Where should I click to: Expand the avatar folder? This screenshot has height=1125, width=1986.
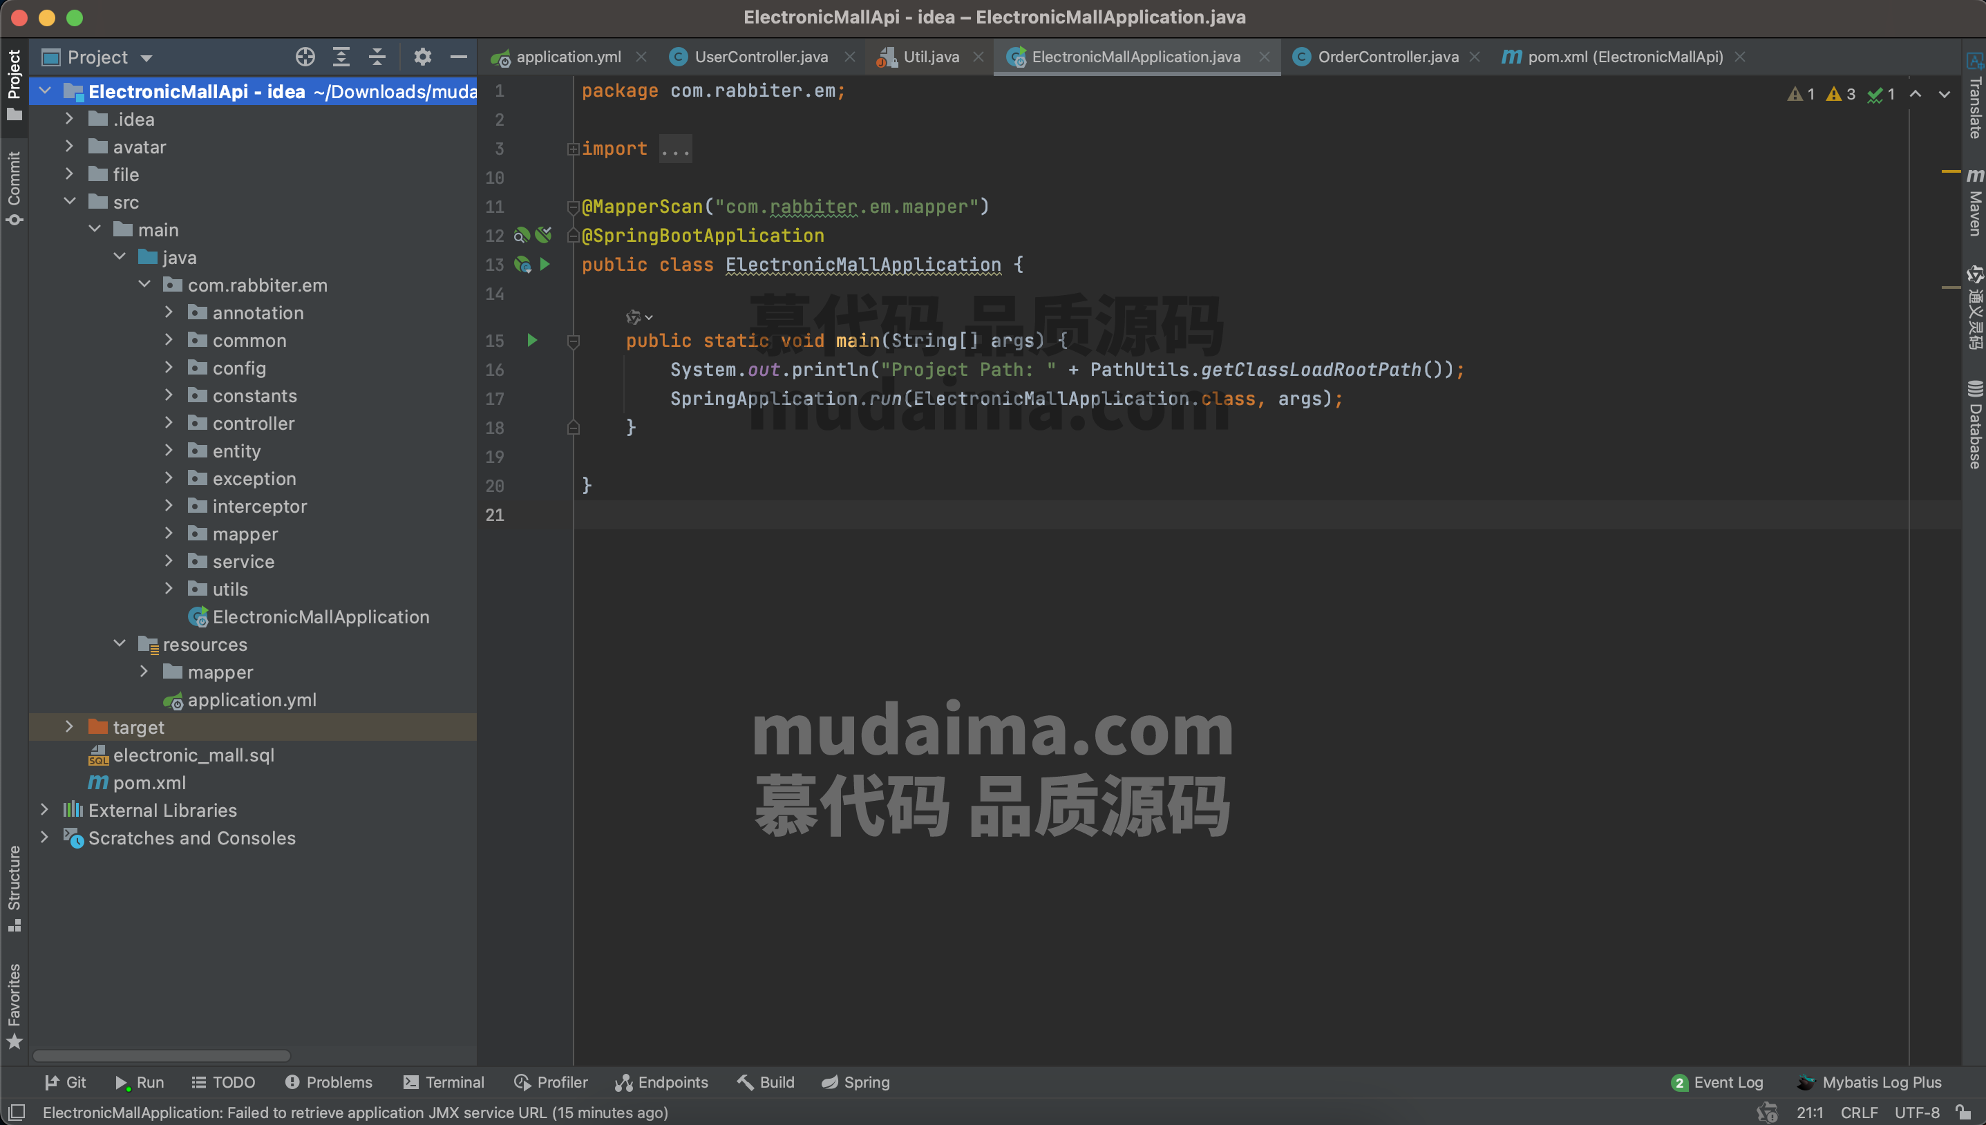point(70,146)
